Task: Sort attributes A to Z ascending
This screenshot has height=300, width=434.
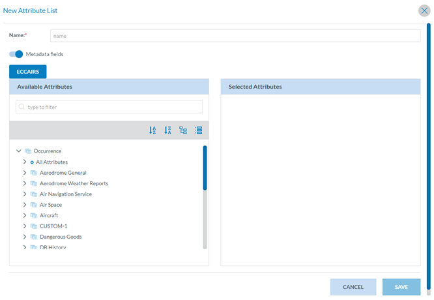Action: pos(152,130)
